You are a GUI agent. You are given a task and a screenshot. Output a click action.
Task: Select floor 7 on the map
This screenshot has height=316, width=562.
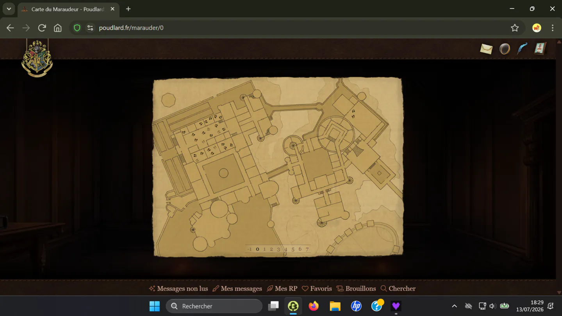coord(307,249)
